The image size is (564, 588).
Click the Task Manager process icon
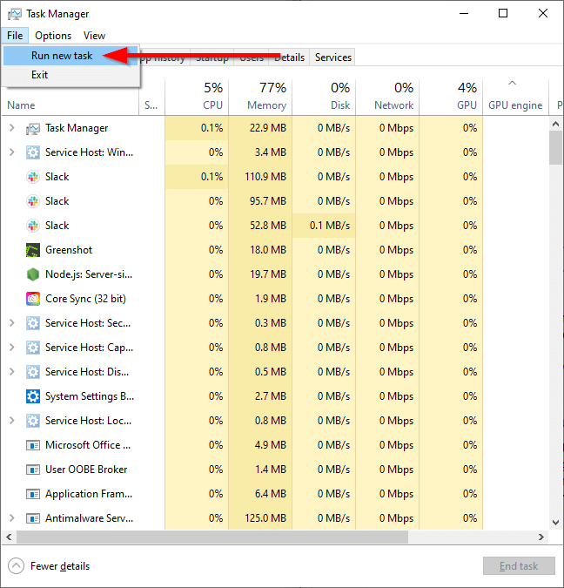[x=33, y=129]
